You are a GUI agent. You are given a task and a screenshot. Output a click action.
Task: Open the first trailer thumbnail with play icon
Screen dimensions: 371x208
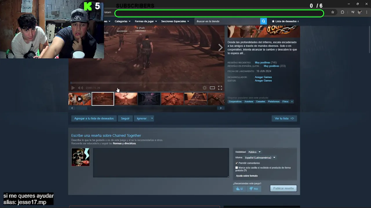tap(79, 99)
